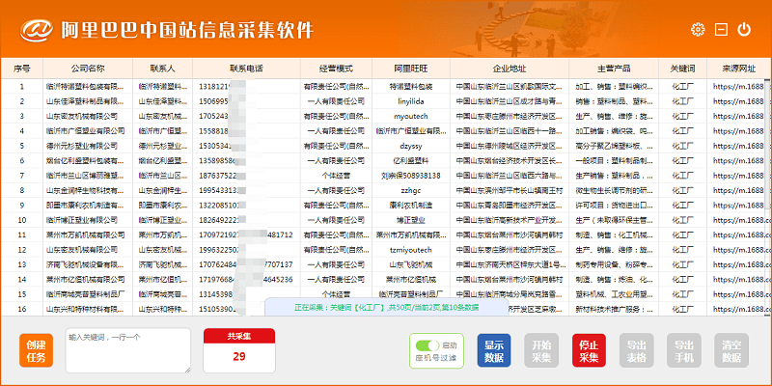
Task: Click the Wangwang cell 刘荣保508938138
Action: coord(411,176)
